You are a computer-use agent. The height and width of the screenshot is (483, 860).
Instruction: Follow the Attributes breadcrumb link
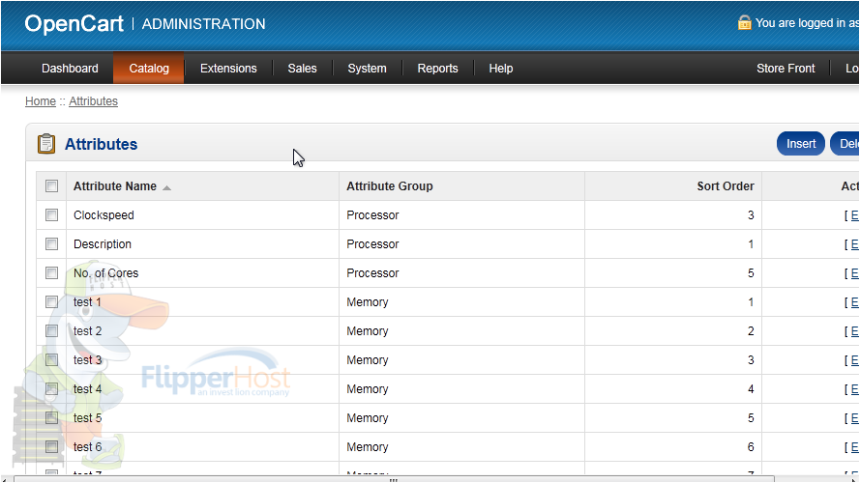click(93, 101)
